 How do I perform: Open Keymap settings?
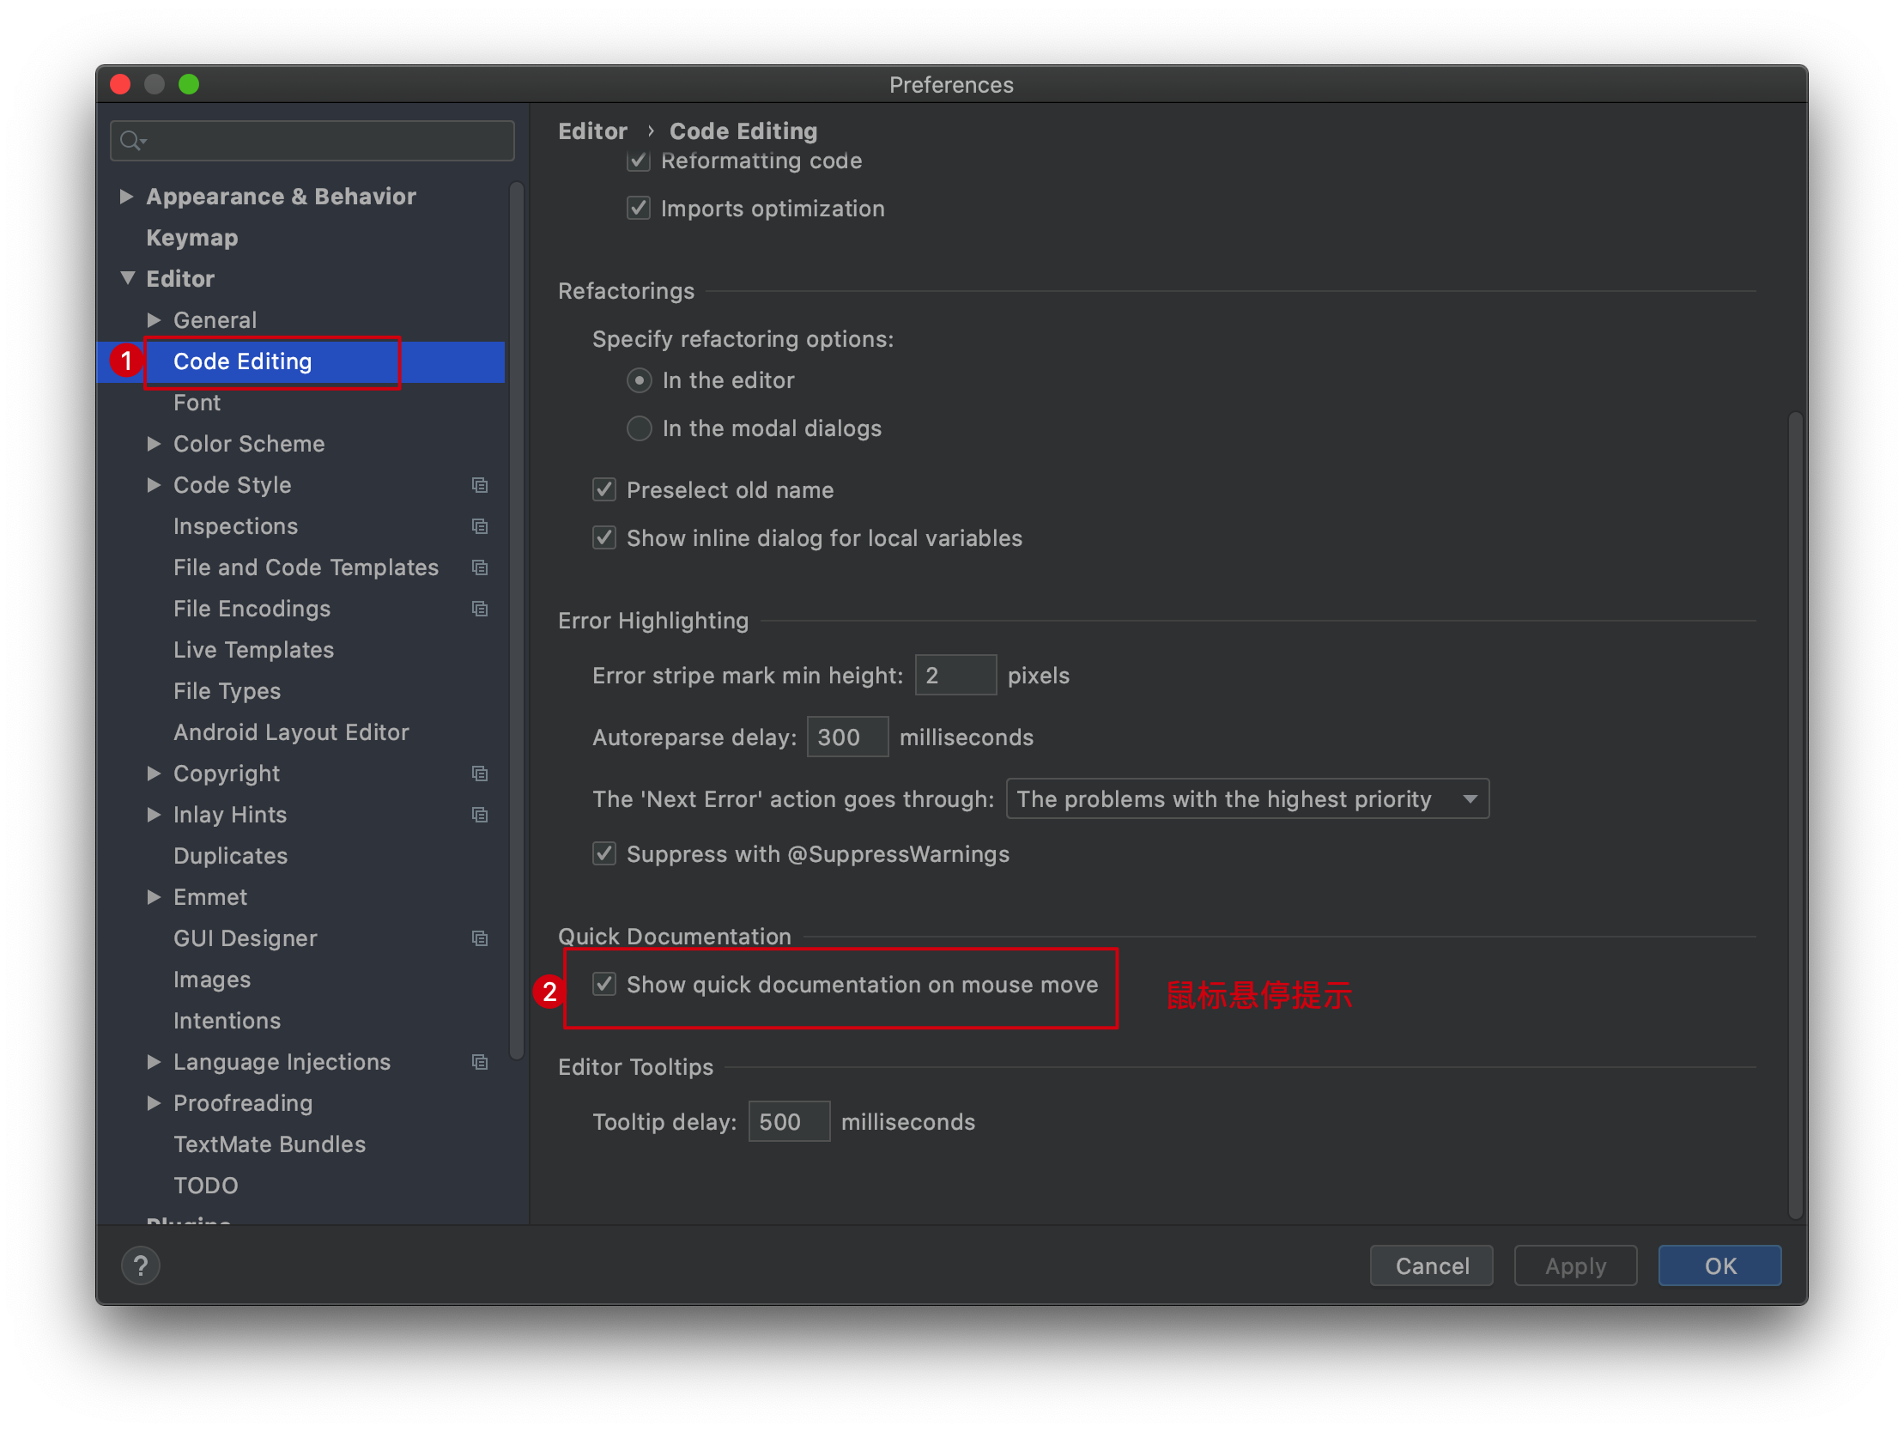[x=192, y=239]
